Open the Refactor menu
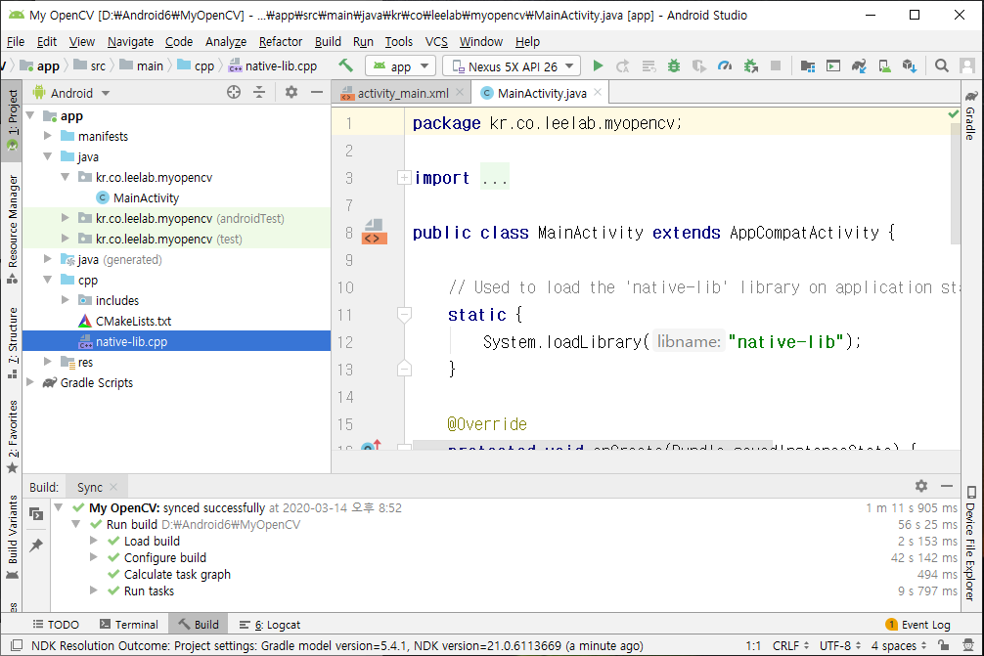The width and height of the screenshot is (984, 656). 281,42
